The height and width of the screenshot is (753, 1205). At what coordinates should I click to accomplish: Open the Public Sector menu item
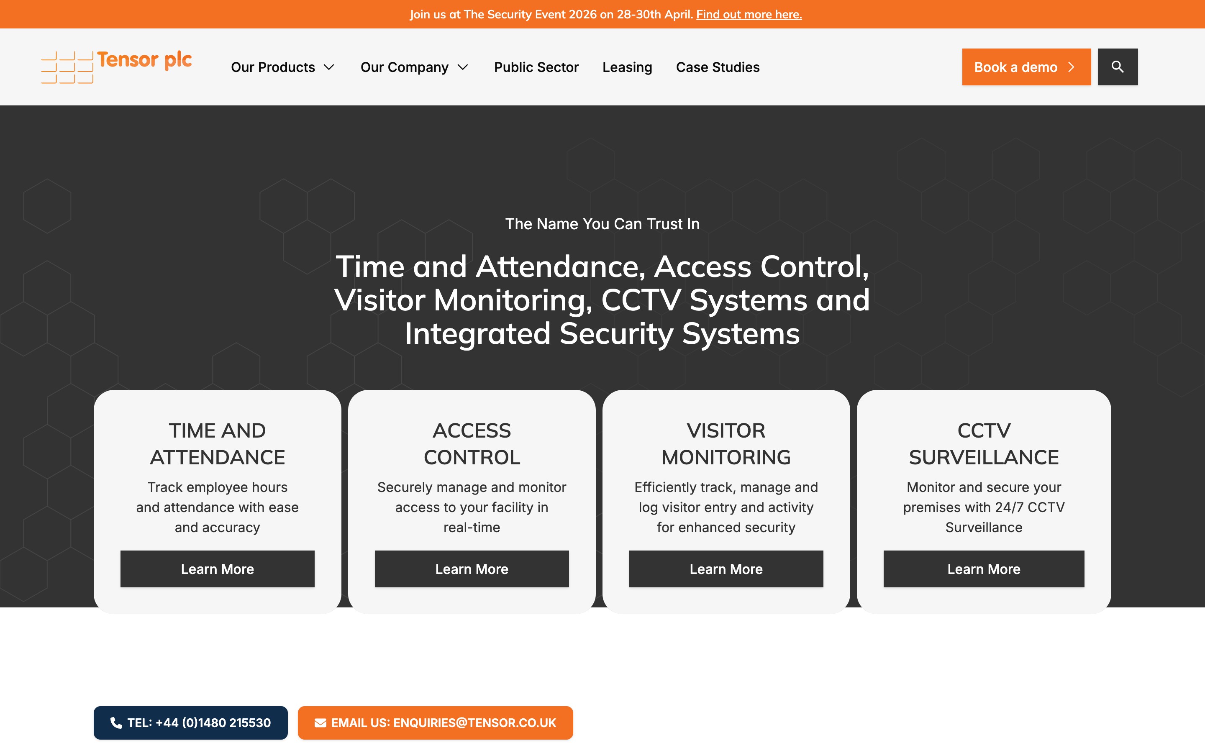pos(536,67)
